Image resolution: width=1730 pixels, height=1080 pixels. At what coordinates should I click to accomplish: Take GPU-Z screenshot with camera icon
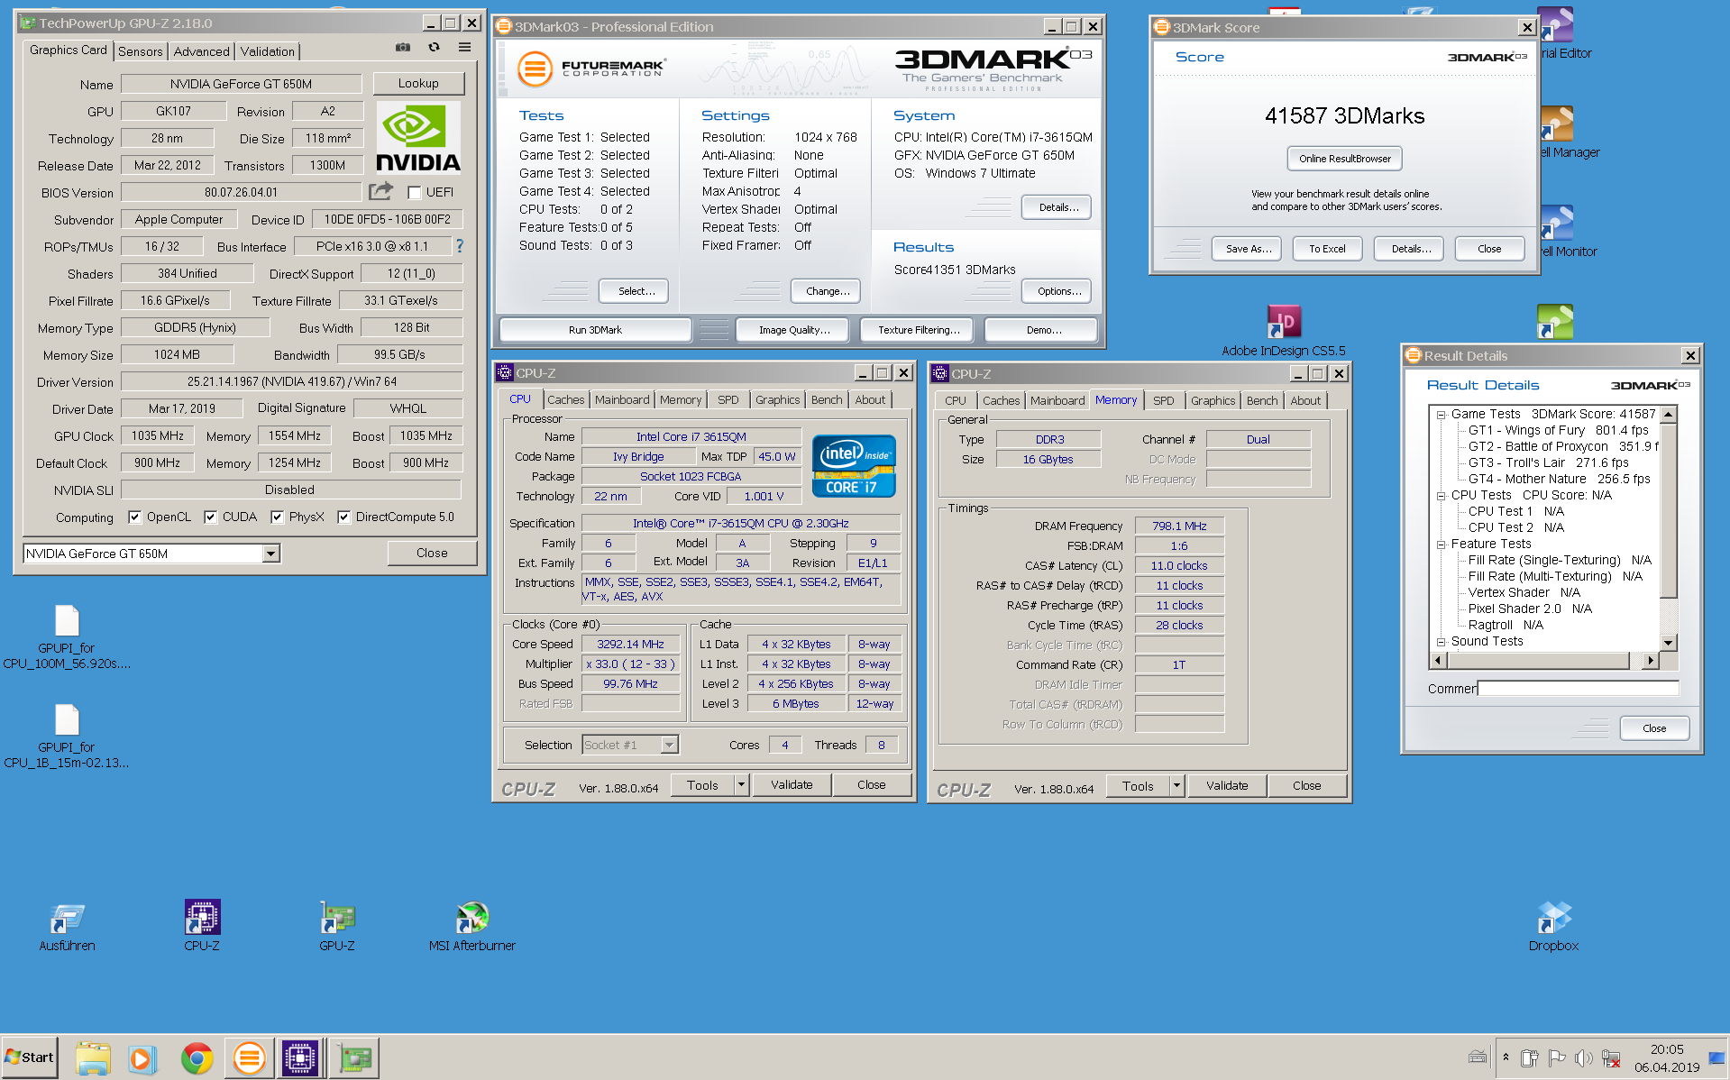pyautogui.click(x=403, y=47)
